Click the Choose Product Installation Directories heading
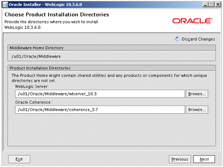The image size is (223, 167). (57, 15)
